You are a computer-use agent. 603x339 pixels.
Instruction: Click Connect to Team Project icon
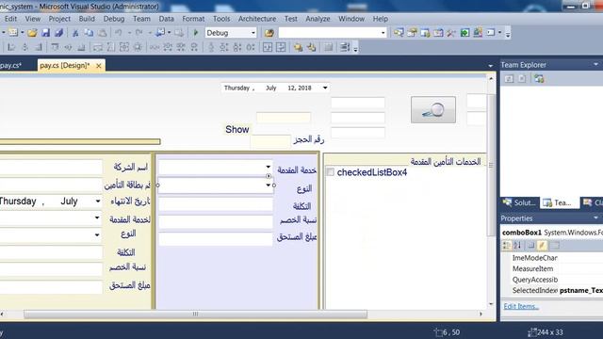pyautogui.click(x=538, y=79)
